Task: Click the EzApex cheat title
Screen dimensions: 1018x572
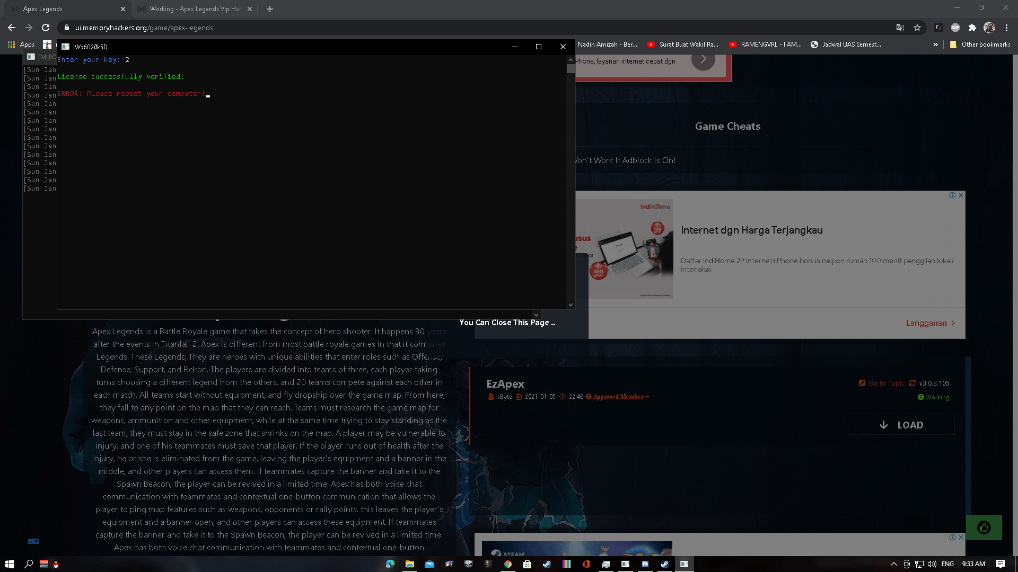Action: pos(505,384)
